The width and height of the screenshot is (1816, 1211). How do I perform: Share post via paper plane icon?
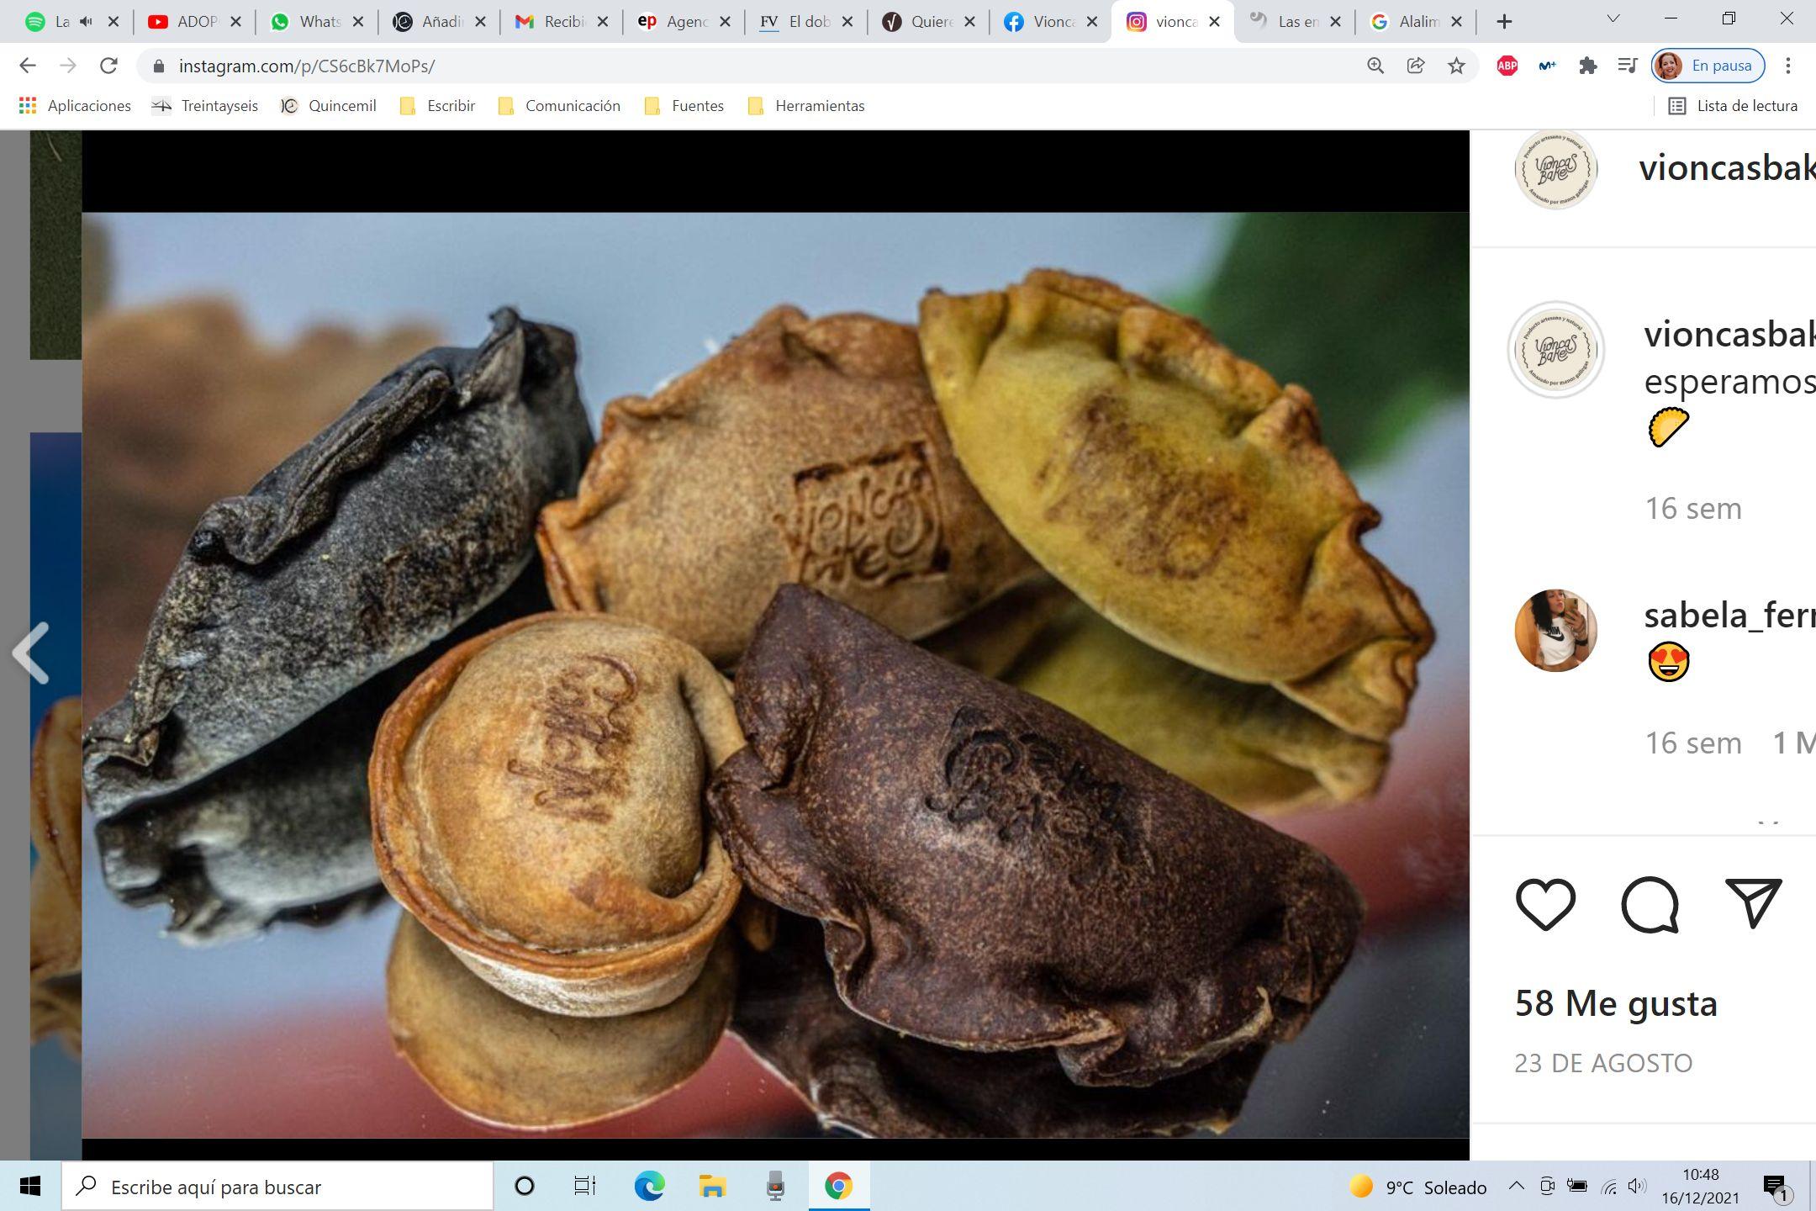click(x=1754, y=904)
